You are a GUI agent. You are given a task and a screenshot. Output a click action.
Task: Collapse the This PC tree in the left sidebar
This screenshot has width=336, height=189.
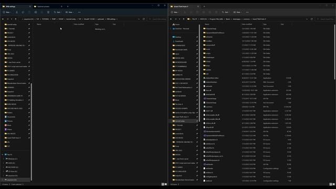click(3, 154)
